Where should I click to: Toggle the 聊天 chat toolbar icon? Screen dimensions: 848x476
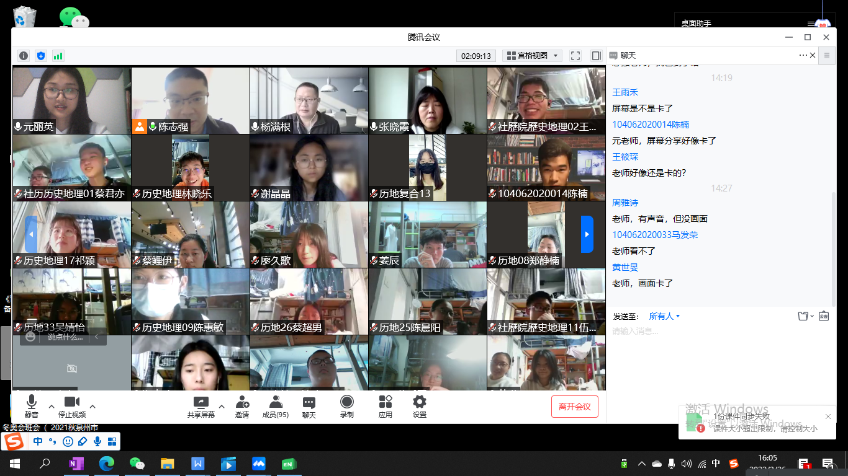click(x=309, y=407)
